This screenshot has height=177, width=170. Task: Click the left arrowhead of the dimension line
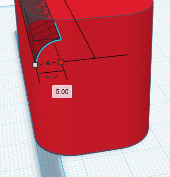coord(40,73)
